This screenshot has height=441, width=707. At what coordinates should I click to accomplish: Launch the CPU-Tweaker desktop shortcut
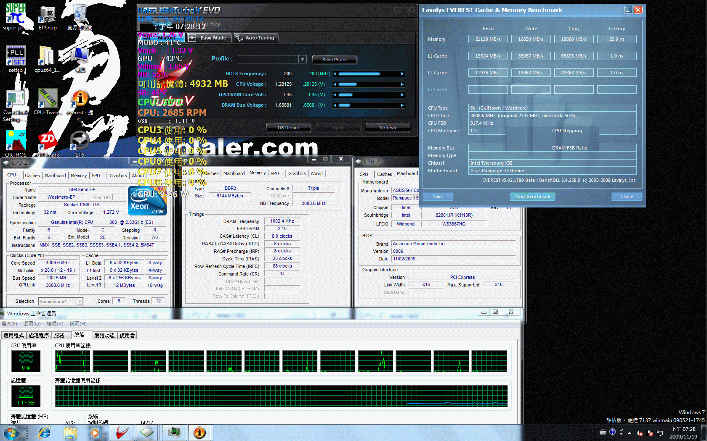47,102
